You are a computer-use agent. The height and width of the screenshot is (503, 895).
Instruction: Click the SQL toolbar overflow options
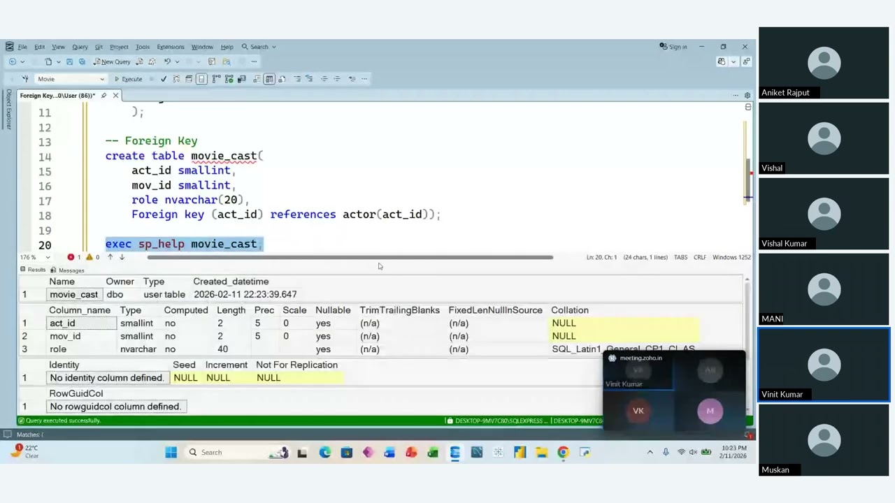[x=364, y=79]
